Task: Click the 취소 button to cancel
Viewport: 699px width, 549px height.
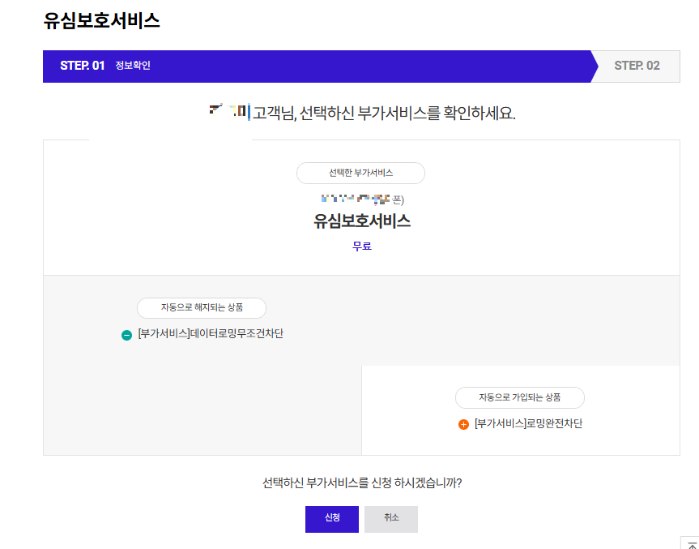Action: (x=390, y=519)
